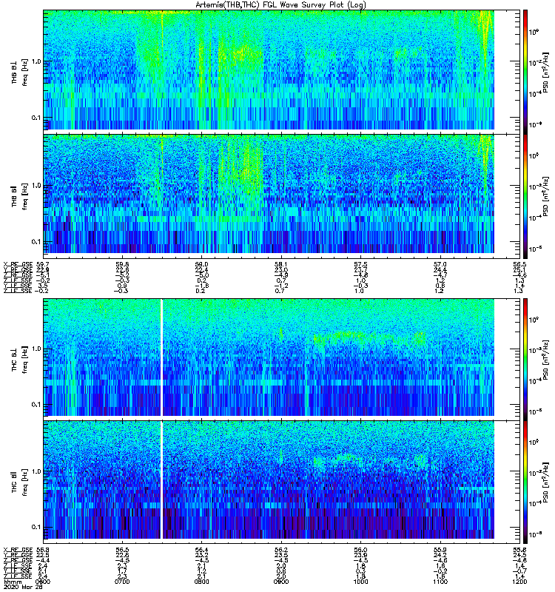The width and height of the screenshot is (555, 592).
Task: Click the THB X_RE_GSE value '58.1'
Action: click(x=281, y=264)
